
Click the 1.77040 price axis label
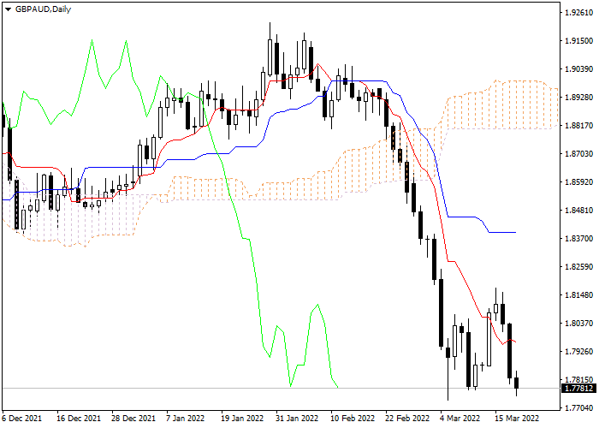tap(579, 408)
